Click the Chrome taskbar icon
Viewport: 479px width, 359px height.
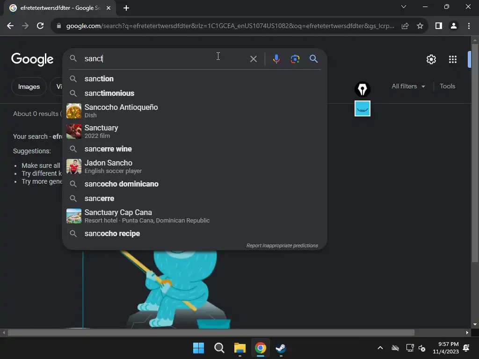point(260,348)
